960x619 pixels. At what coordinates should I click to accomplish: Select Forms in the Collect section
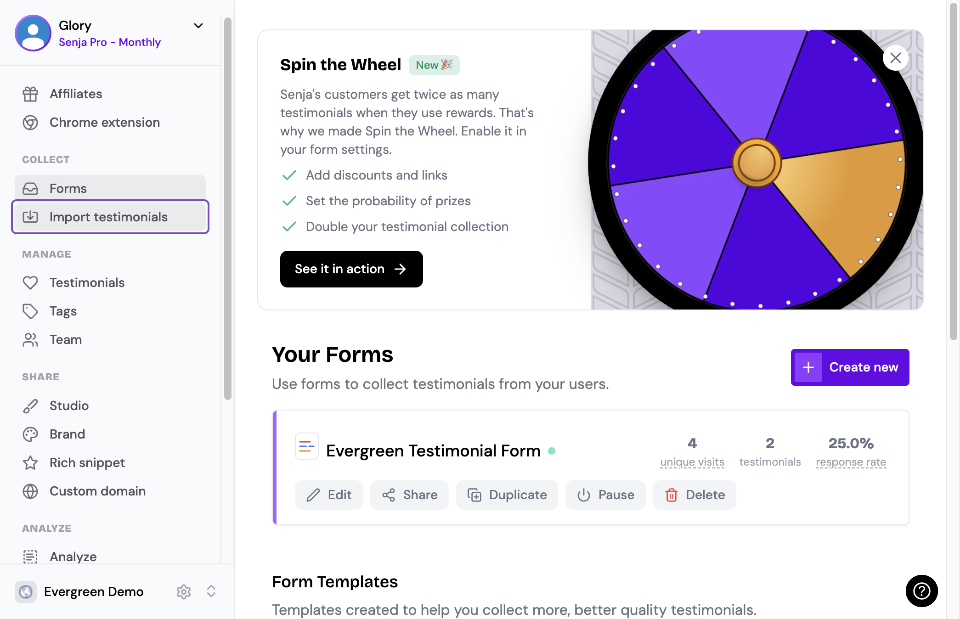(110, 188)
